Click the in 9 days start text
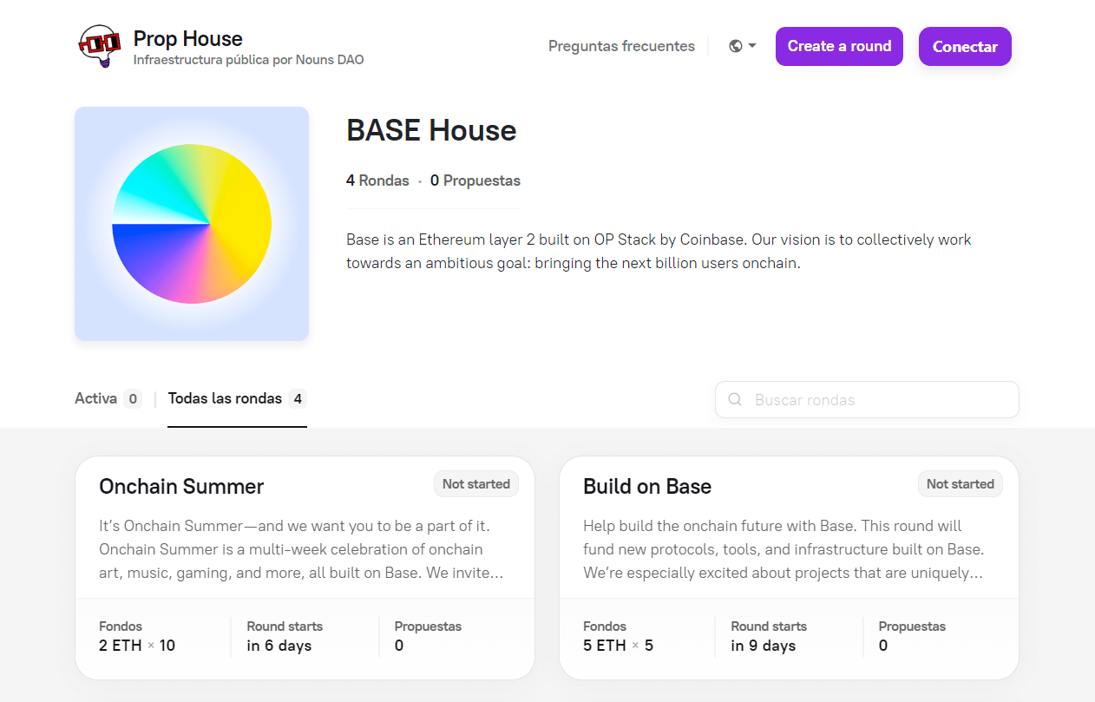1095x702 pixels. [764, 646]
